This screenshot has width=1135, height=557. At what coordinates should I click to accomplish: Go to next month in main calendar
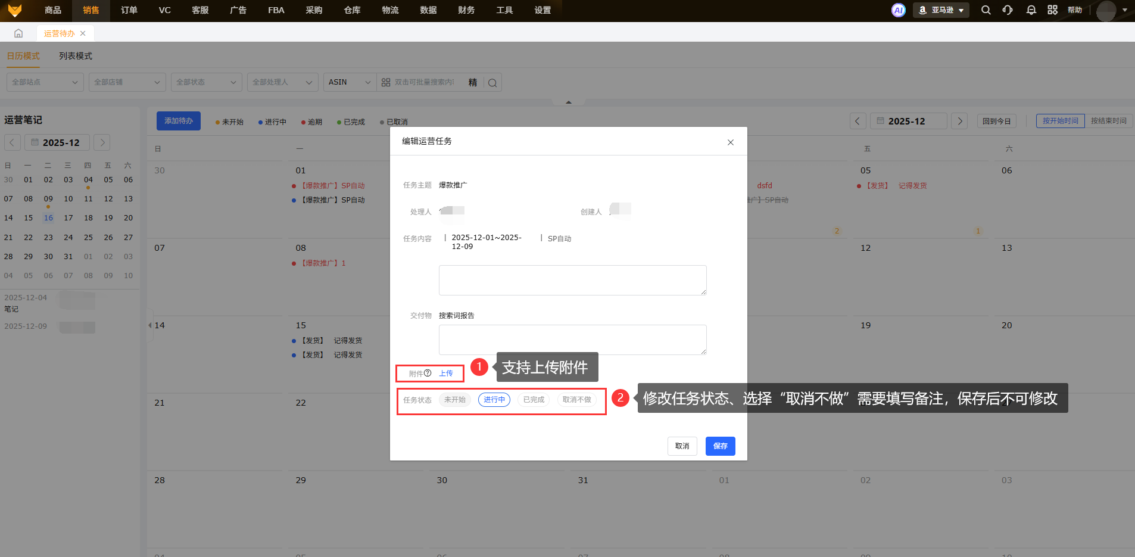(x=959, y=121)
